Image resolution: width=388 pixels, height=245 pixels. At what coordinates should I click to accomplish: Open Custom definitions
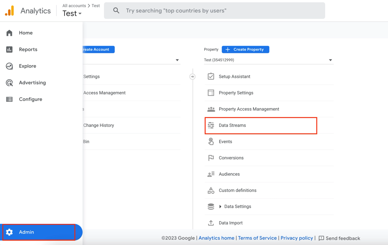tap(269, 190)
